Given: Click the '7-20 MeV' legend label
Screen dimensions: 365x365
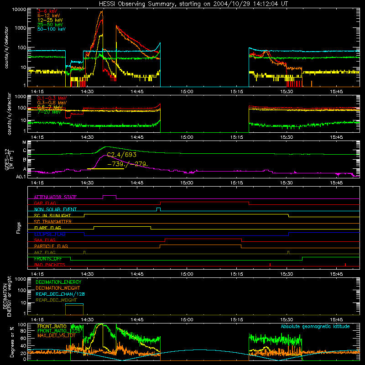Looking at the screenshot, I should tap(49, 112).
